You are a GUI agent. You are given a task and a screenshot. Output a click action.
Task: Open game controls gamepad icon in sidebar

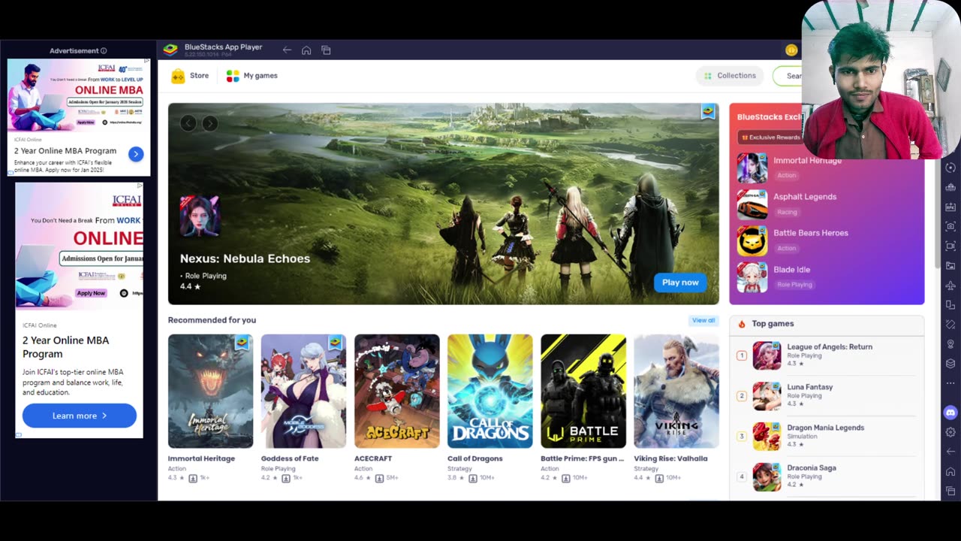pos(950,187)
